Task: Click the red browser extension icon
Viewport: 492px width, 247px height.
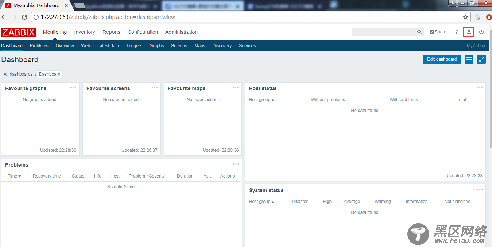Action: pos(489,17)
